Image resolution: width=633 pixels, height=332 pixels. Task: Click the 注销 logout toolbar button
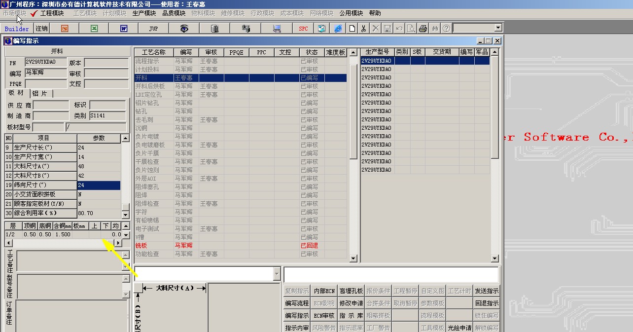41,29
